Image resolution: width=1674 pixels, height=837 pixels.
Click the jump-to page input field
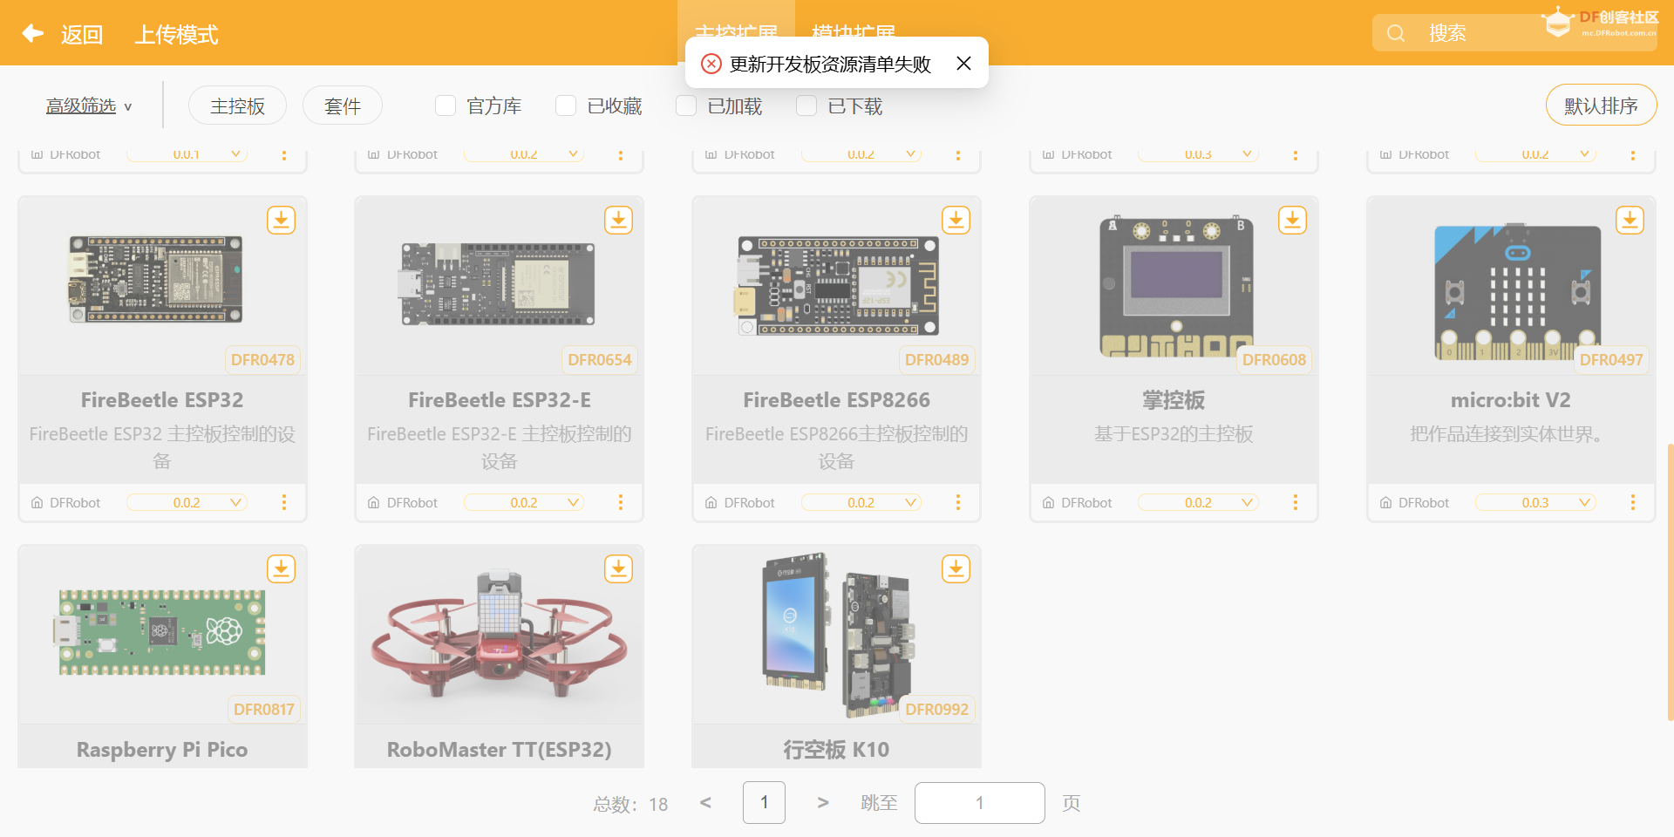coord(979,802)
